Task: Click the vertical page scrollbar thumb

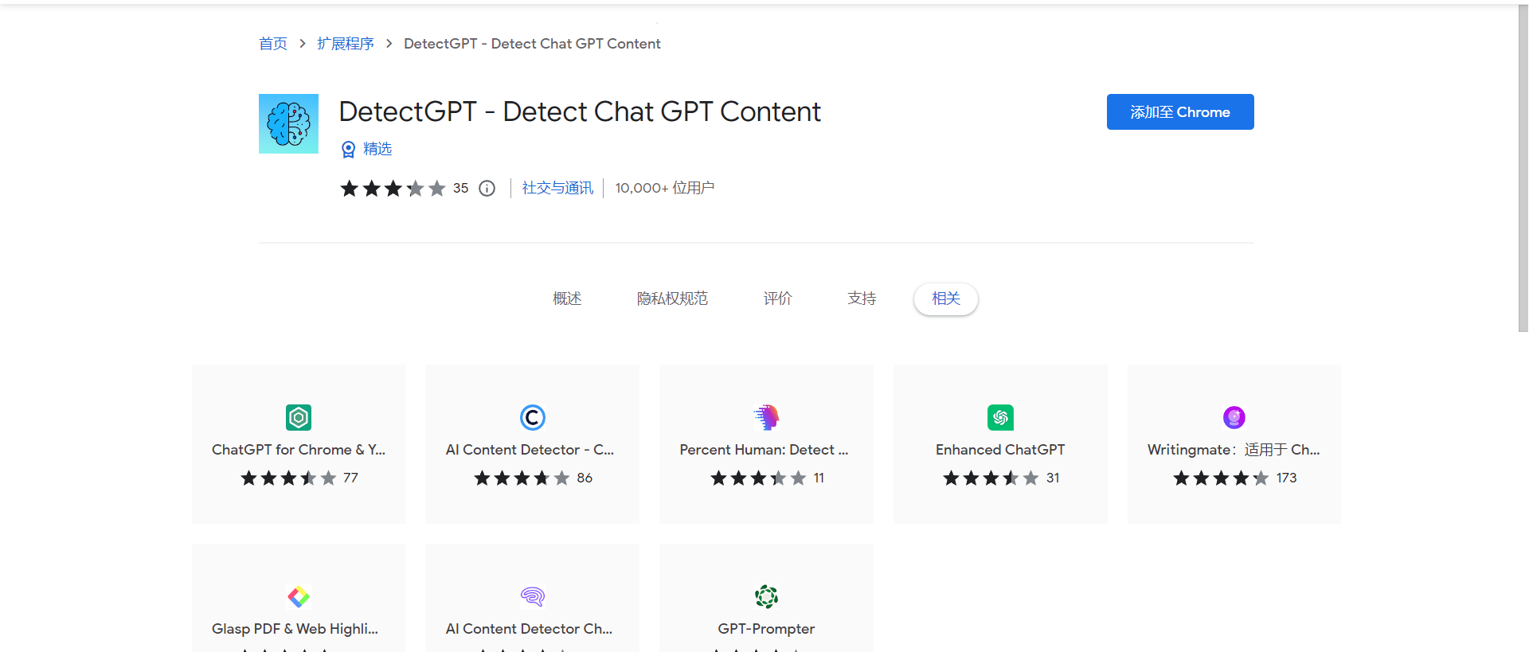Action: pos(1523,169)
